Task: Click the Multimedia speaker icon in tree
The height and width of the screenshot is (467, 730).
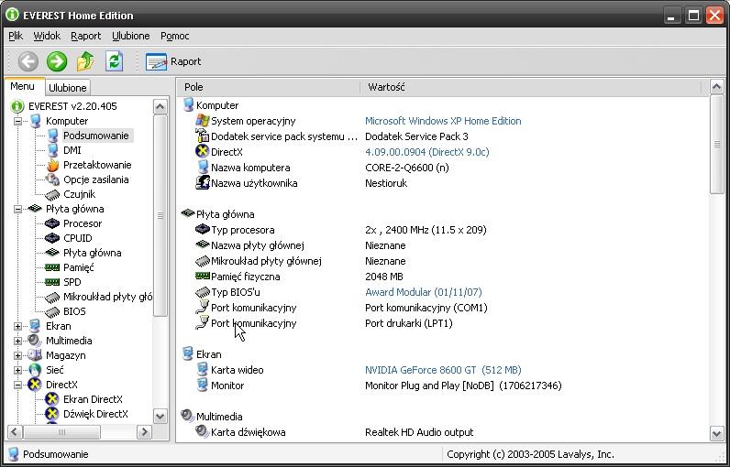Action: [35, 341]
